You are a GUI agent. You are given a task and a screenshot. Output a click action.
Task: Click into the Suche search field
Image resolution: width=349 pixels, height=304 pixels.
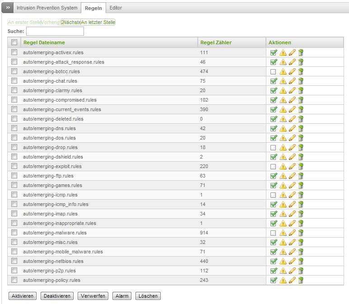pos(55,32)
